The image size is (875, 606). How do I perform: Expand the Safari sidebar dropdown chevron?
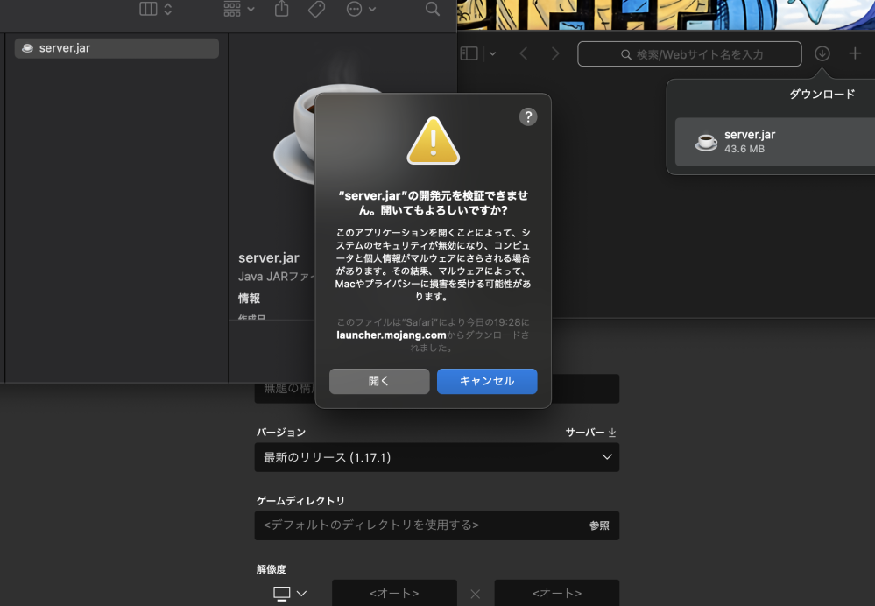pos(492,54)
